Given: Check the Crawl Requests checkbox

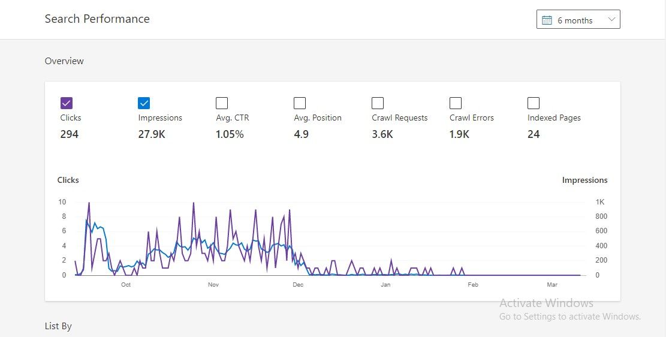Looking at the screenshot, I should pos(378,103).
